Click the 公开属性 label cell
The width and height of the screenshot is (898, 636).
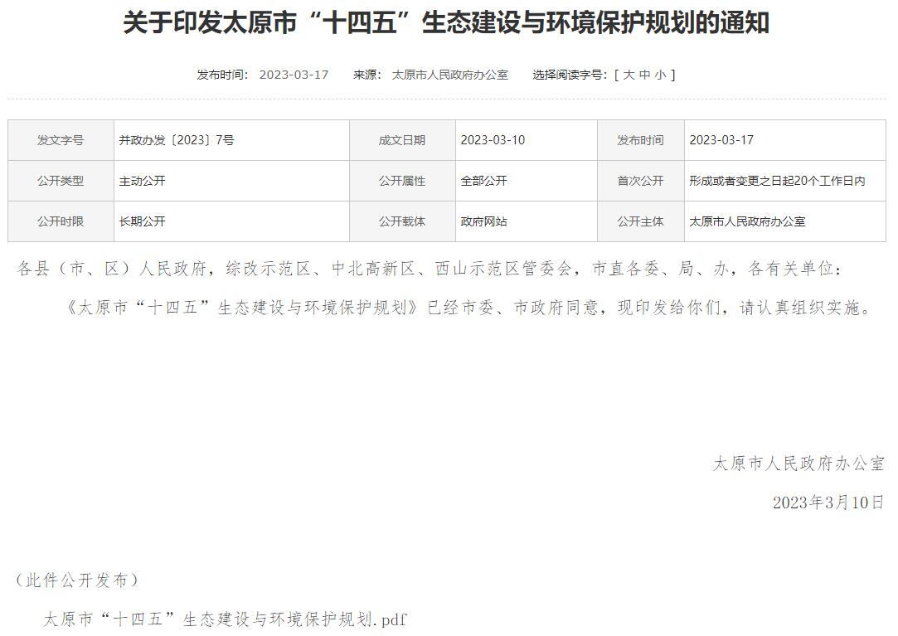click(402, 181)
